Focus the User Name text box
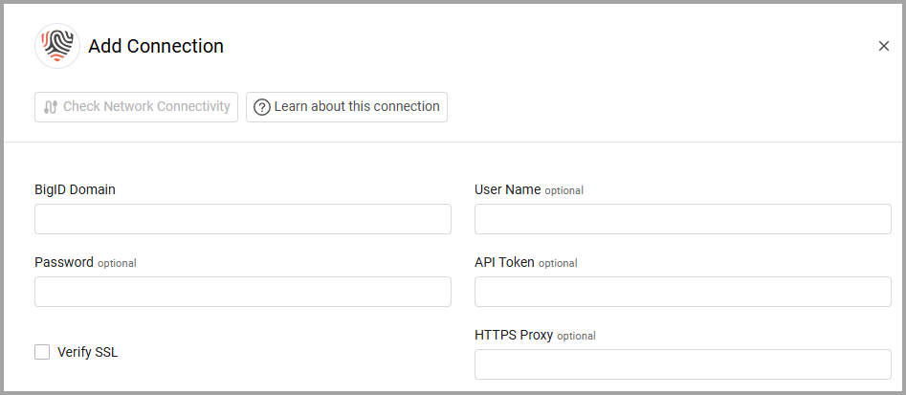The image size is (906, 395). 683,219
